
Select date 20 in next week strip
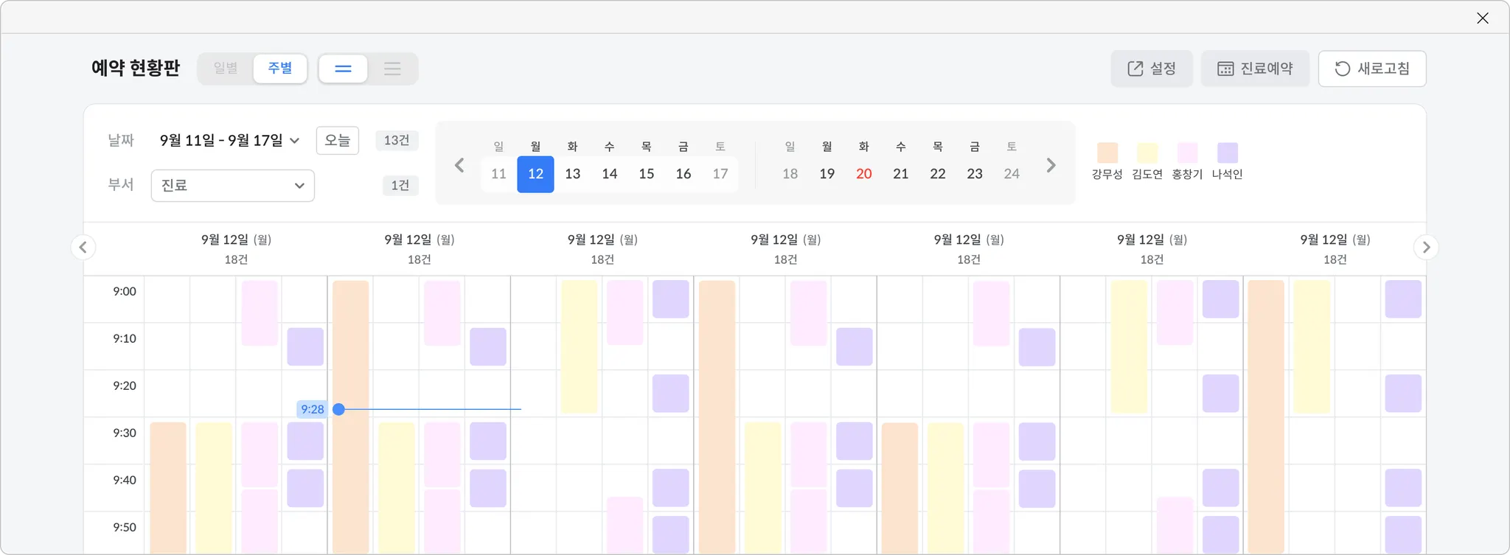pos(863,174)
